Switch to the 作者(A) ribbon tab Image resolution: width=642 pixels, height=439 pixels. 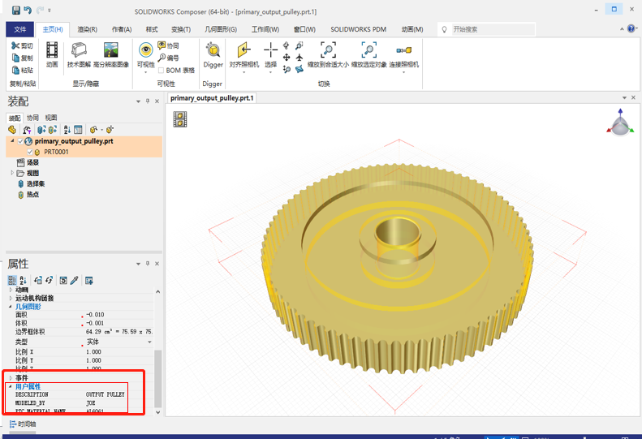122,29
